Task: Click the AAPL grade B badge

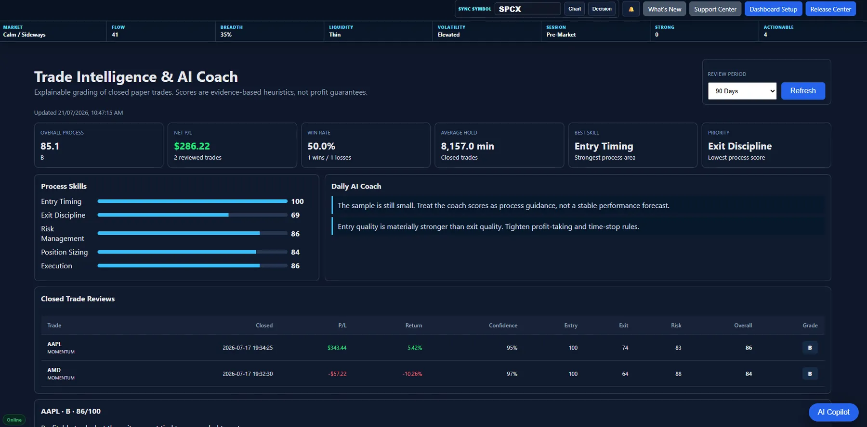Action: tap(810, 348)
